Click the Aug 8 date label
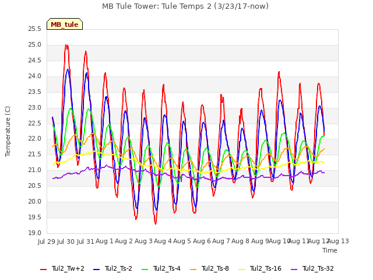Screen dimensions: 373x280 click(241, 242)
